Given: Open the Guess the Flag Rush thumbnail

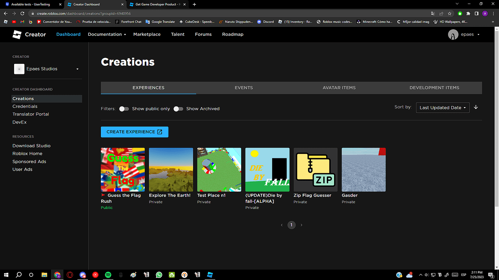Looking at the screenshot, I should (123, 169).
